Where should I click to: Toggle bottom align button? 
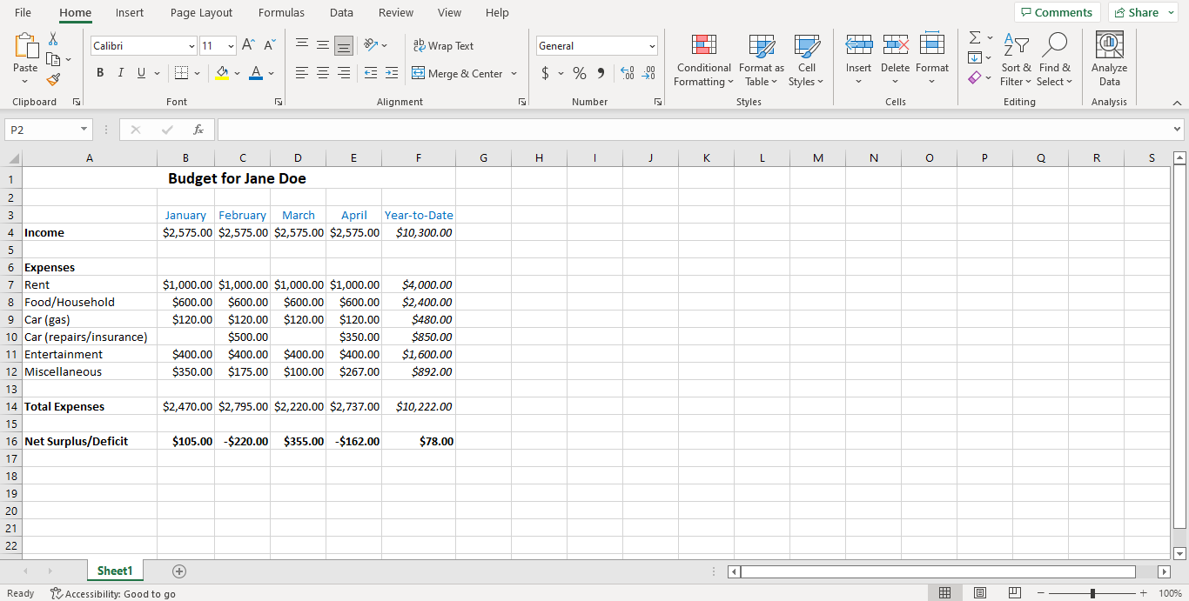click(x=344, y=45)
